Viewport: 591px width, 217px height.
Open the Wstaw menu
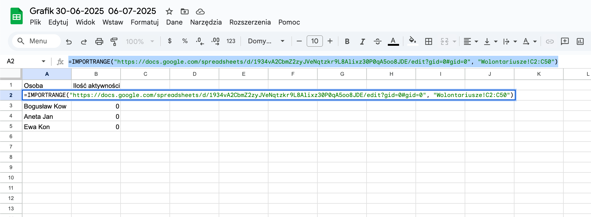[113, 22]
